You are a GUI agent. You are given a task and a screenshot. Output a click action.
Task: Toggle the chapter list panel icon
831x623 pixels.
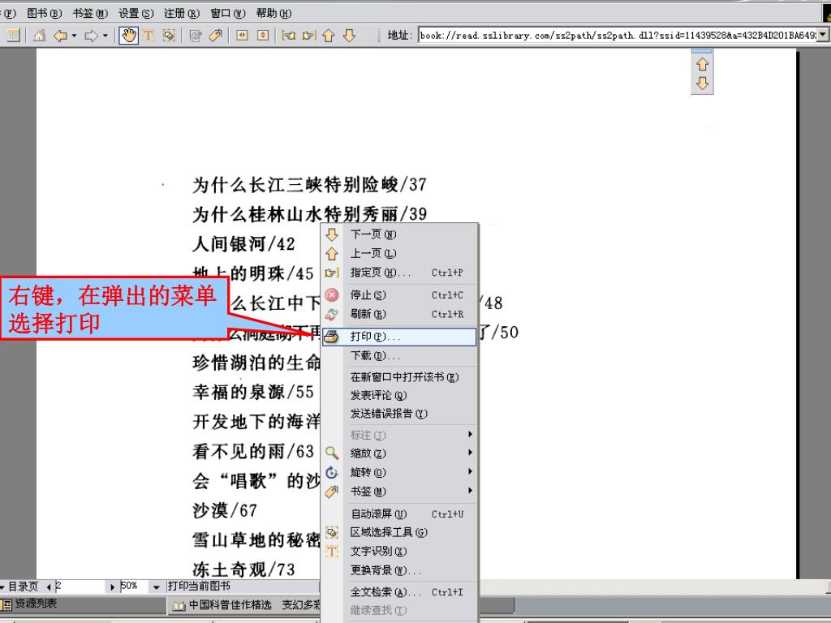point(13,36)
